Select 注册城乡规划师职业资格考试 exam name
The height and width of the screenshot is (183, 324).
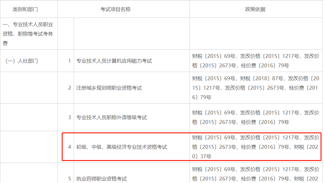[109, 88]
